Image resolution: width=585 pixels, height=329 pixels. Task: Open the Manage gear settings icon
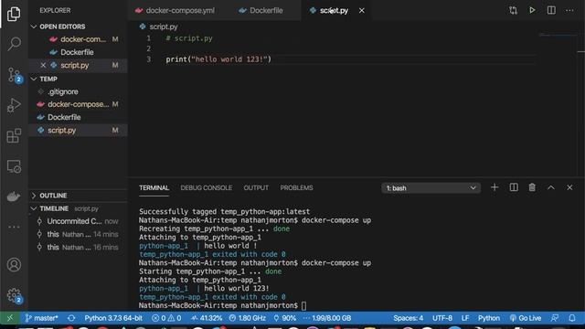pos(15,295)
